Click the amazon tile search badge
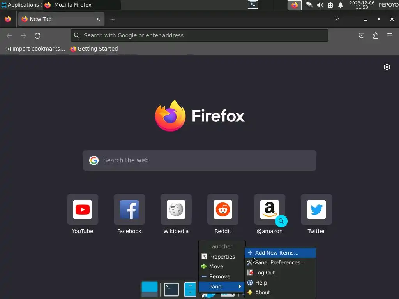The height and width of the screenshot is (299, 399). tap(281, 221)
